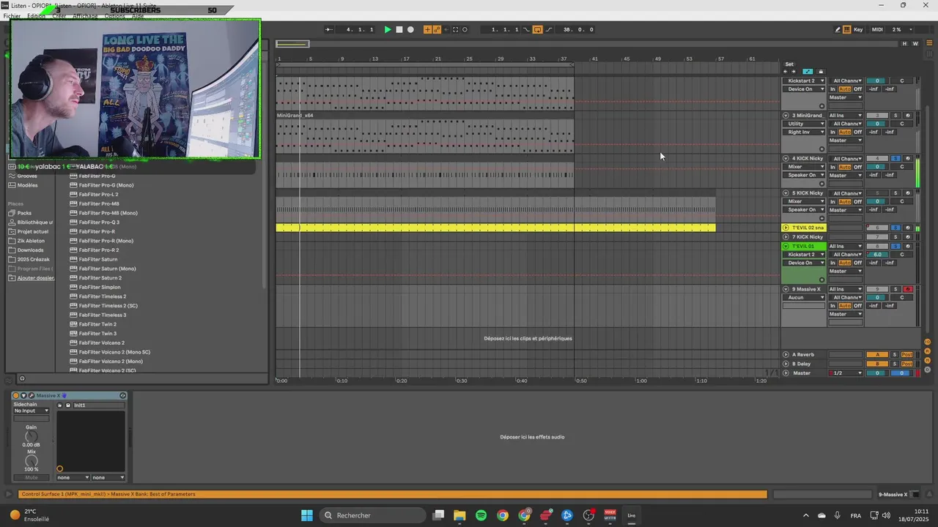The width and height of the screenshot is (938, 527).
Task: Open Master output '1/2' dropdown
Action: click(x=845, y=373)
